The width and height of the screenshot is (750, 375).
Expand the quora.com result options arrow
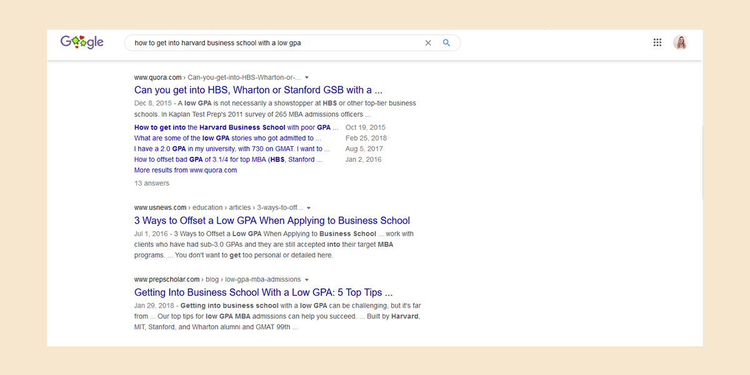pyautogui.click(x=307, y=77)
